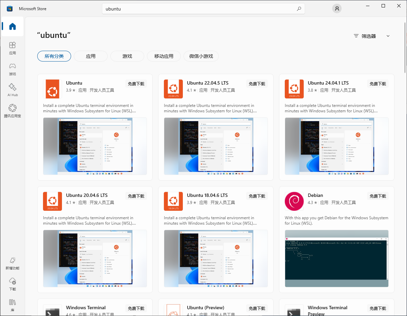Click the Windows Terminal app icon

tap(52, 310)
